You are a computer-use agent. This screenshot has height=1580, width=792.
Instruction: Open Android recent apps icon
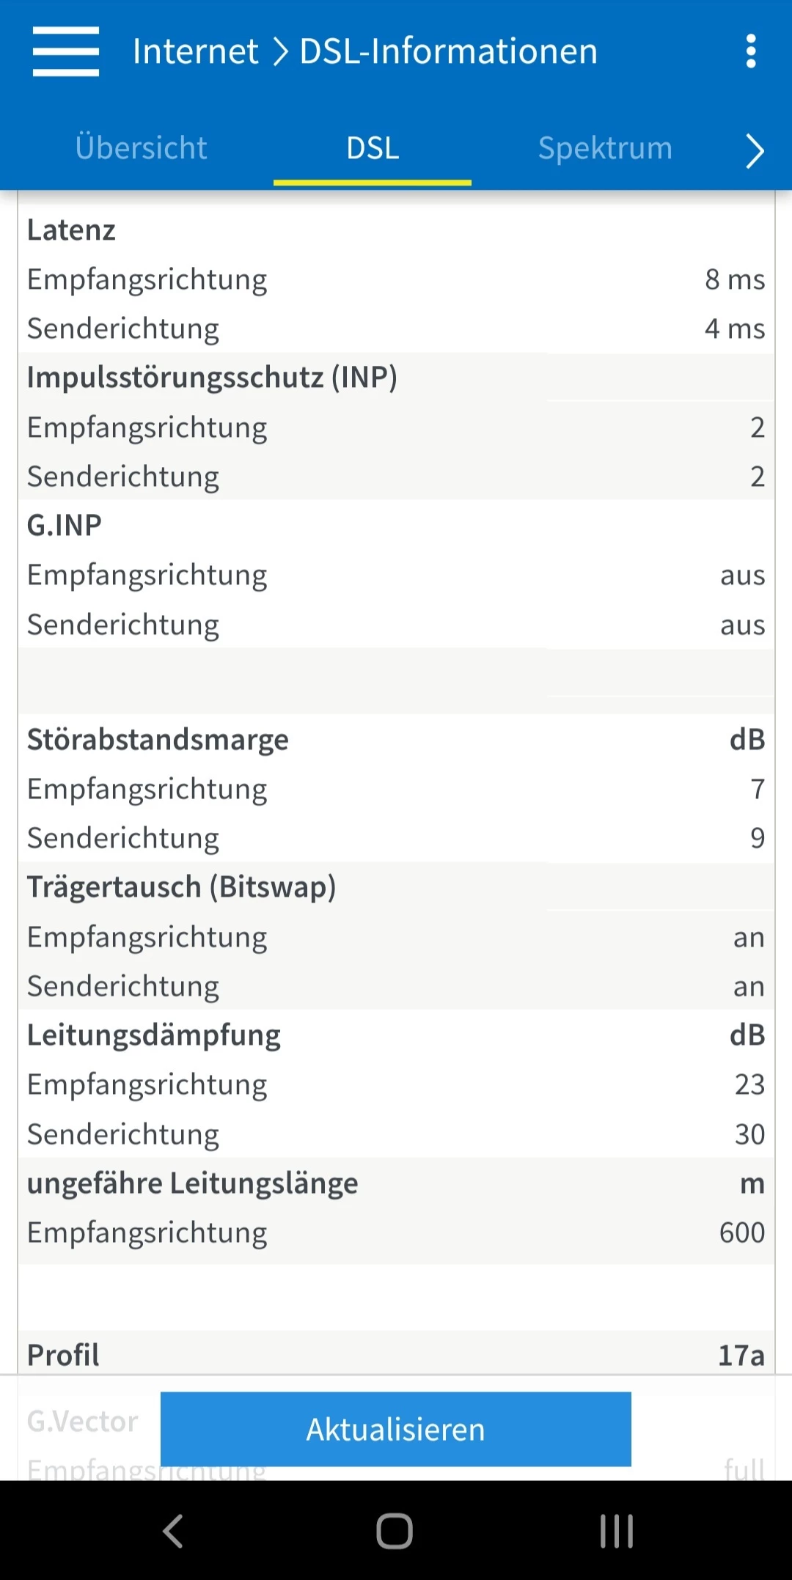tap(617, 1531)
